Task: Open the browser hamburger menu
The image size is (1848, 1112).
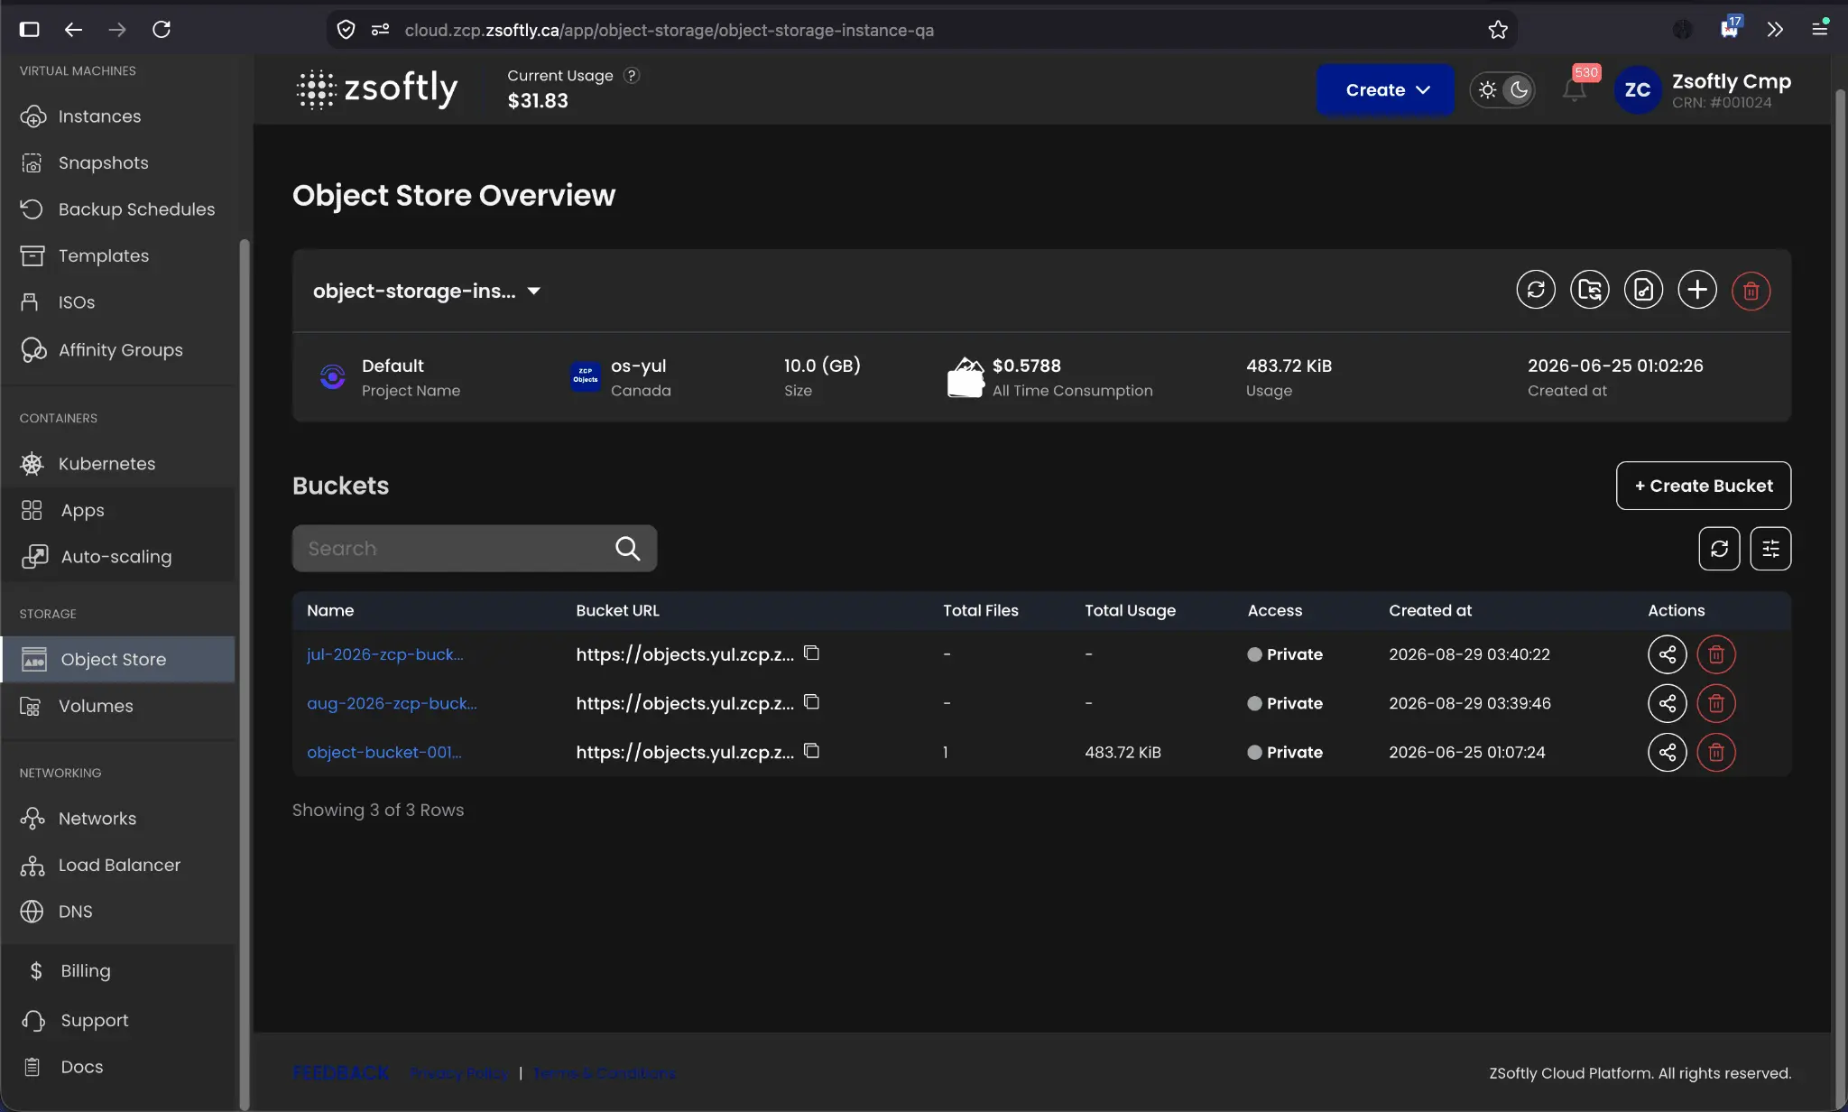Action: [x=1819, y=30]
